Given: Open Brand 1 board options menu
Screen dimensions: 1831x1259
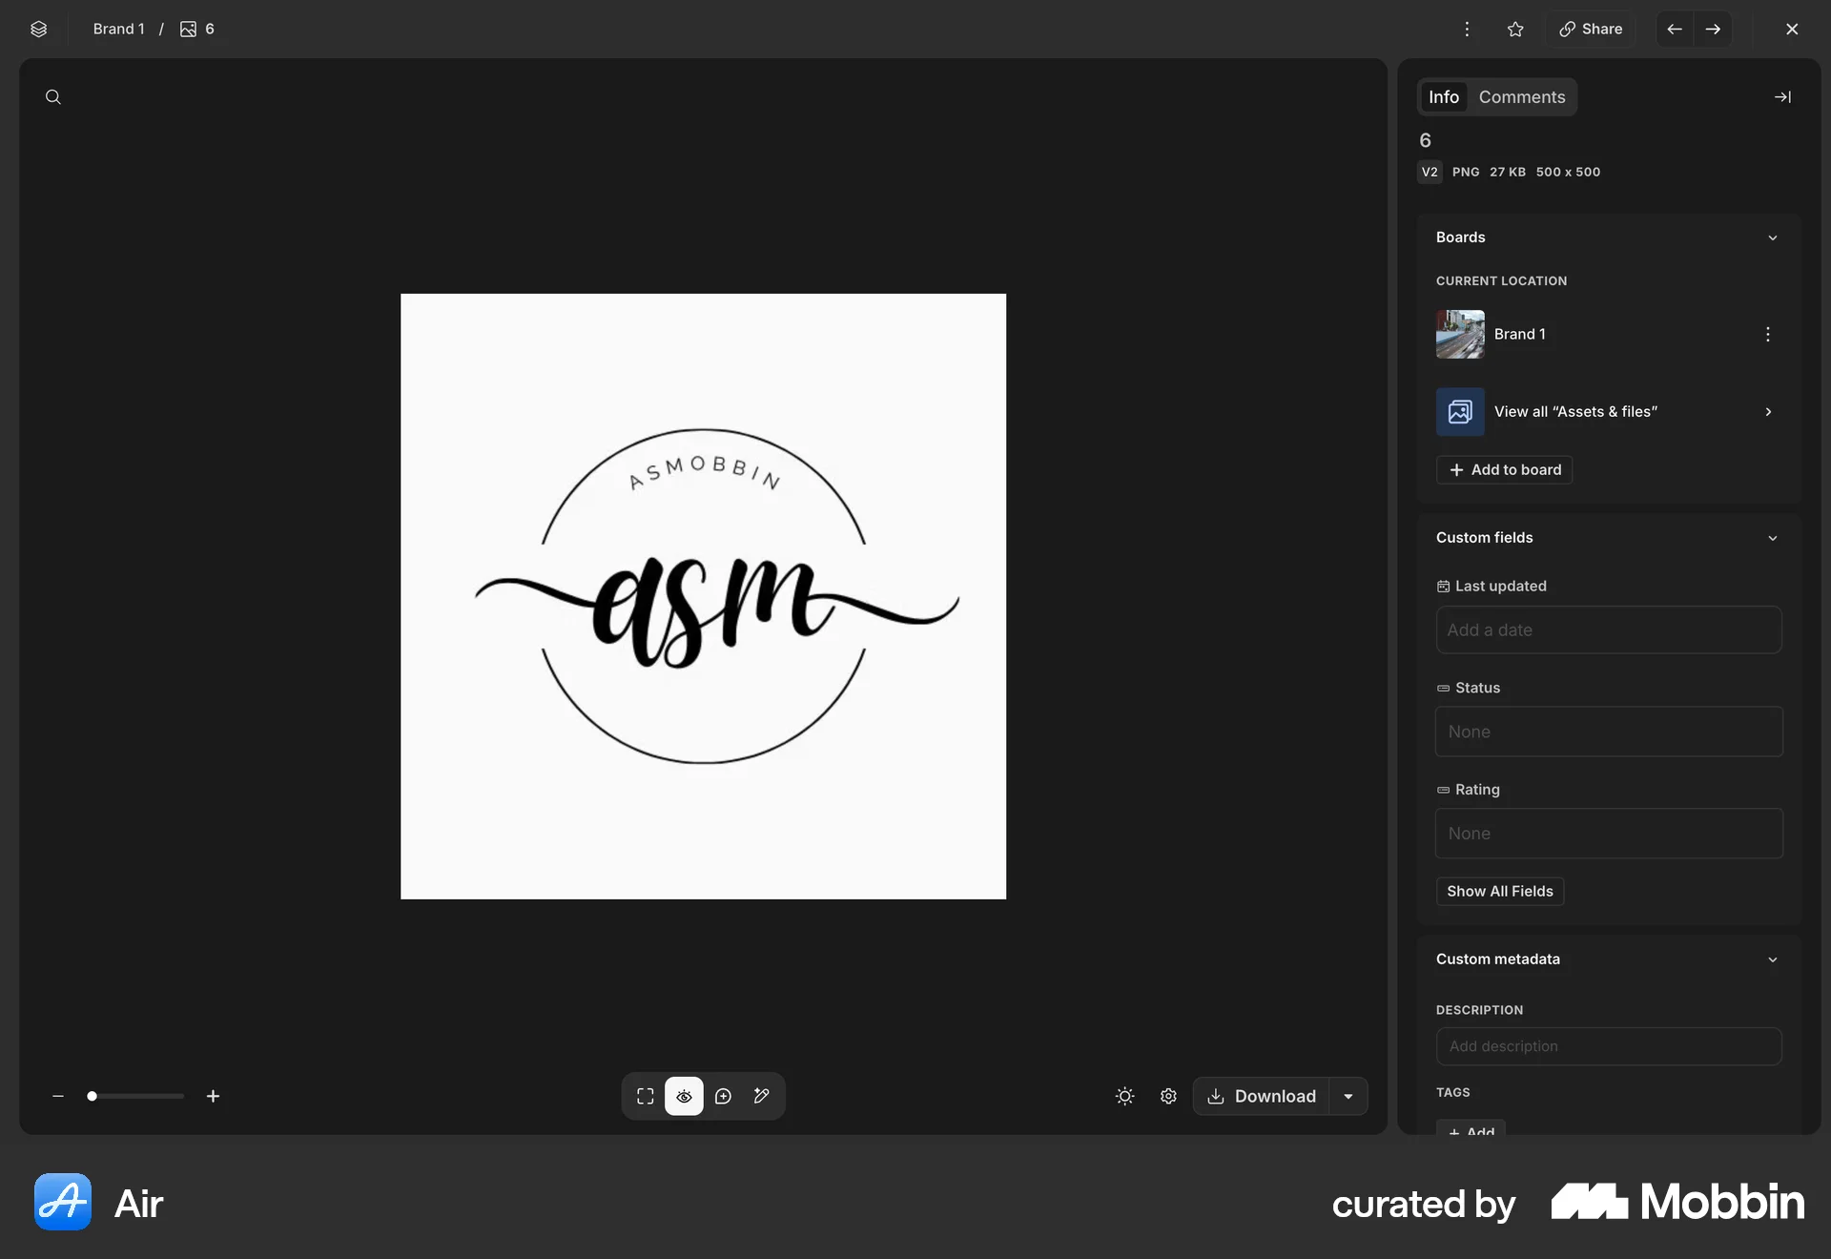Looking at the screenshot, I should click(1767, 334).
